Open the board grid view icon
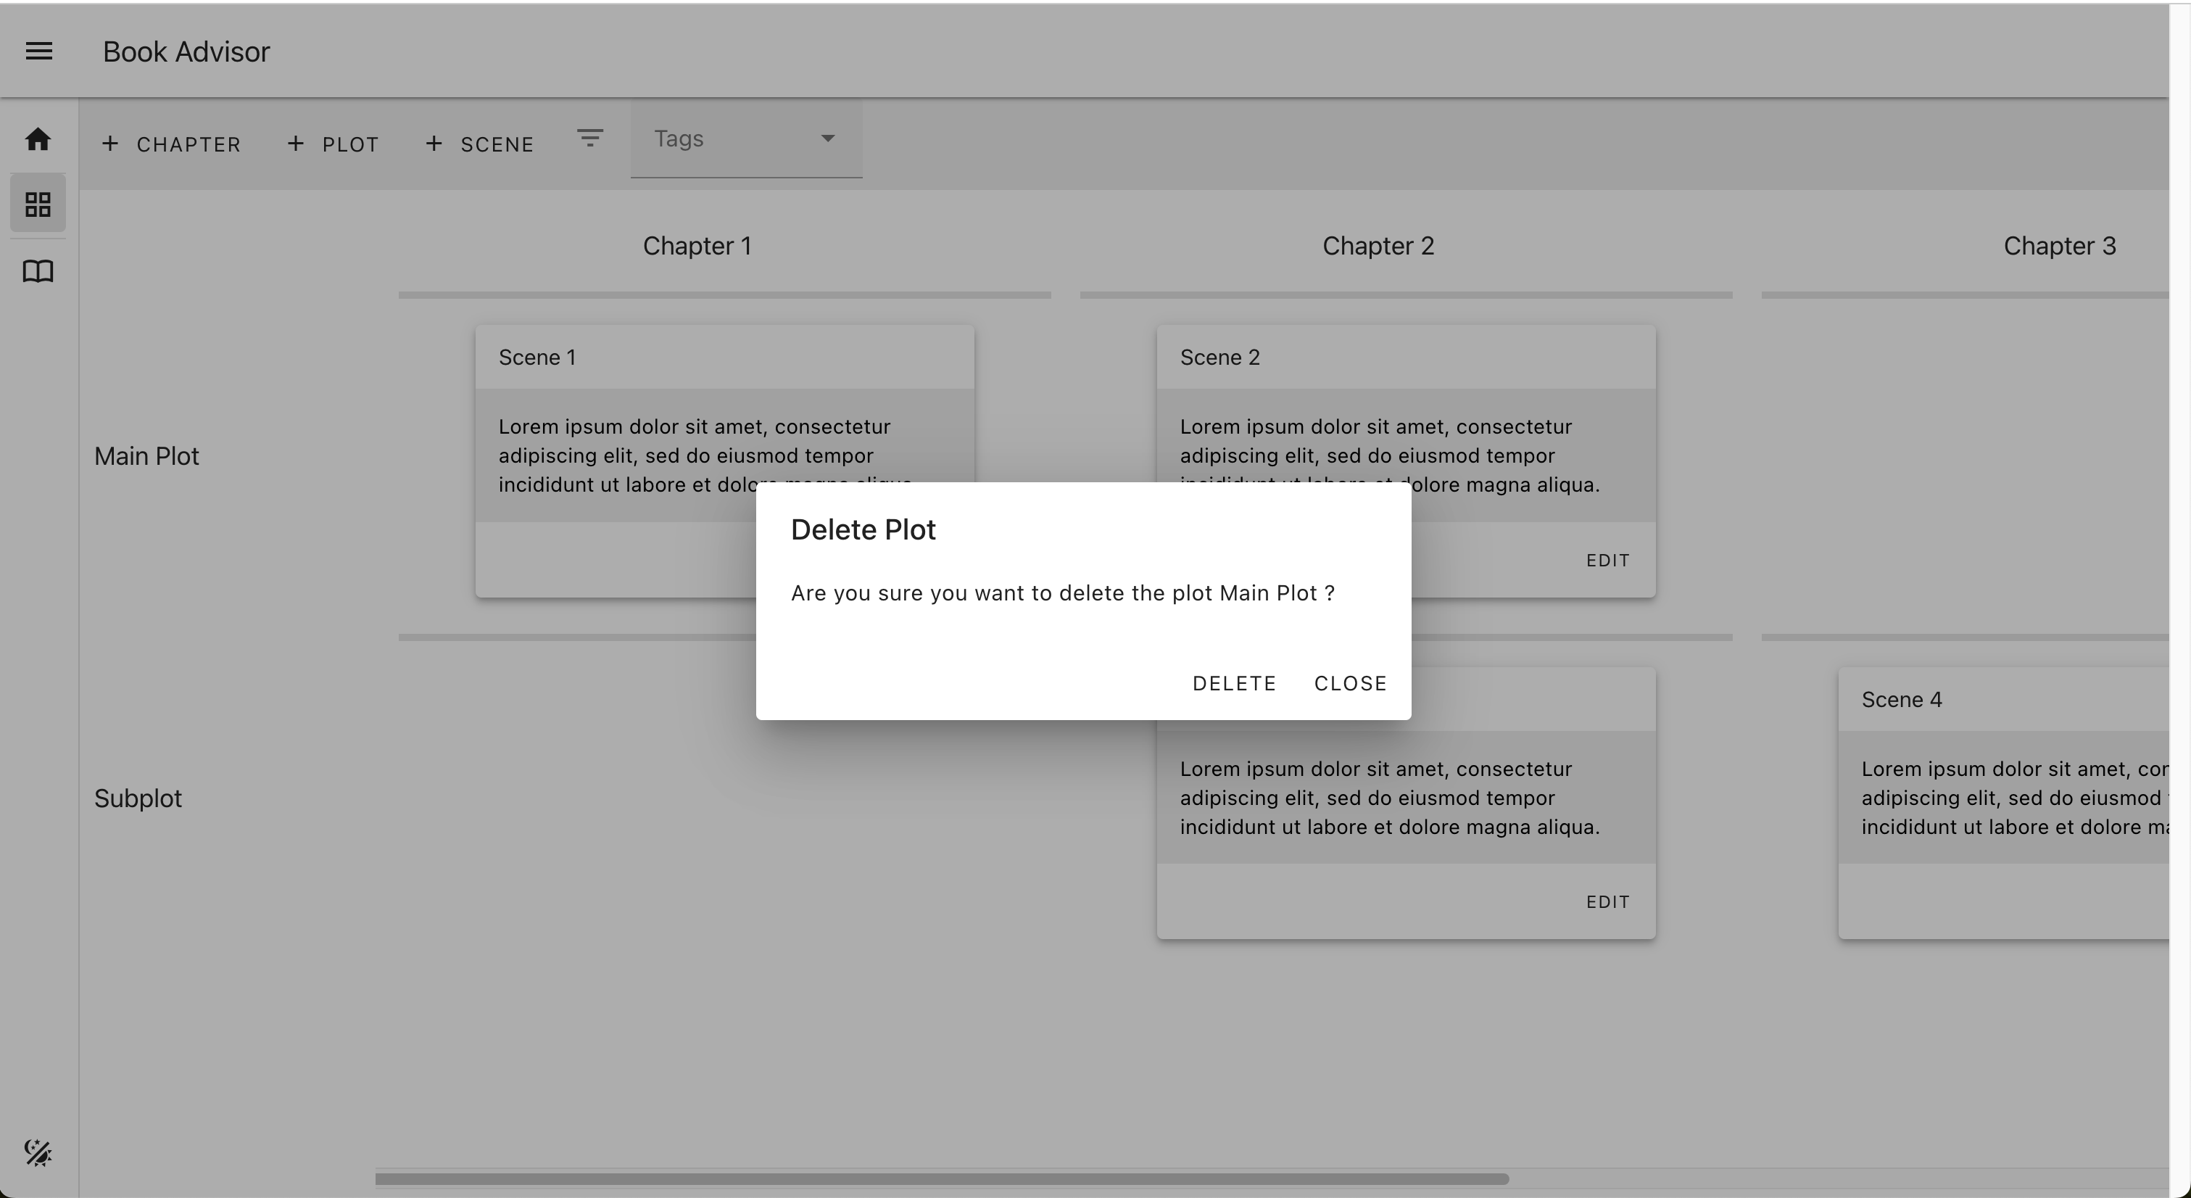2191x1198 pixels. [38, 205]
